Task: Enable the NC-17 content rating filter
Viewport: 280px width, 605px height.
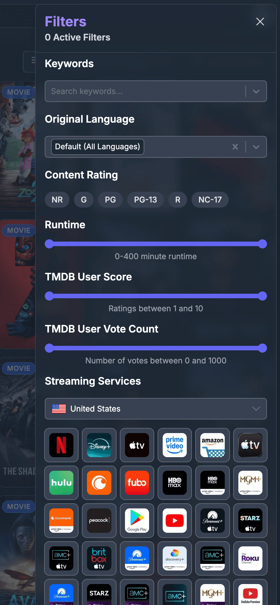Action: click(x=210, y=200)
